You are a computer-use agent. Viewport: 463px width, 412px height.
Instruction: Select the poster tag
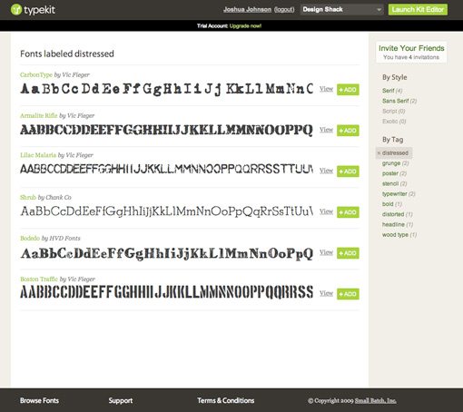pos(390,173)
